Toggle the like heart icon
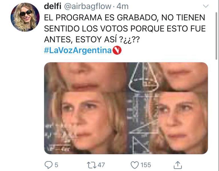This screenshot has width=219, height=171. (135, 165)
